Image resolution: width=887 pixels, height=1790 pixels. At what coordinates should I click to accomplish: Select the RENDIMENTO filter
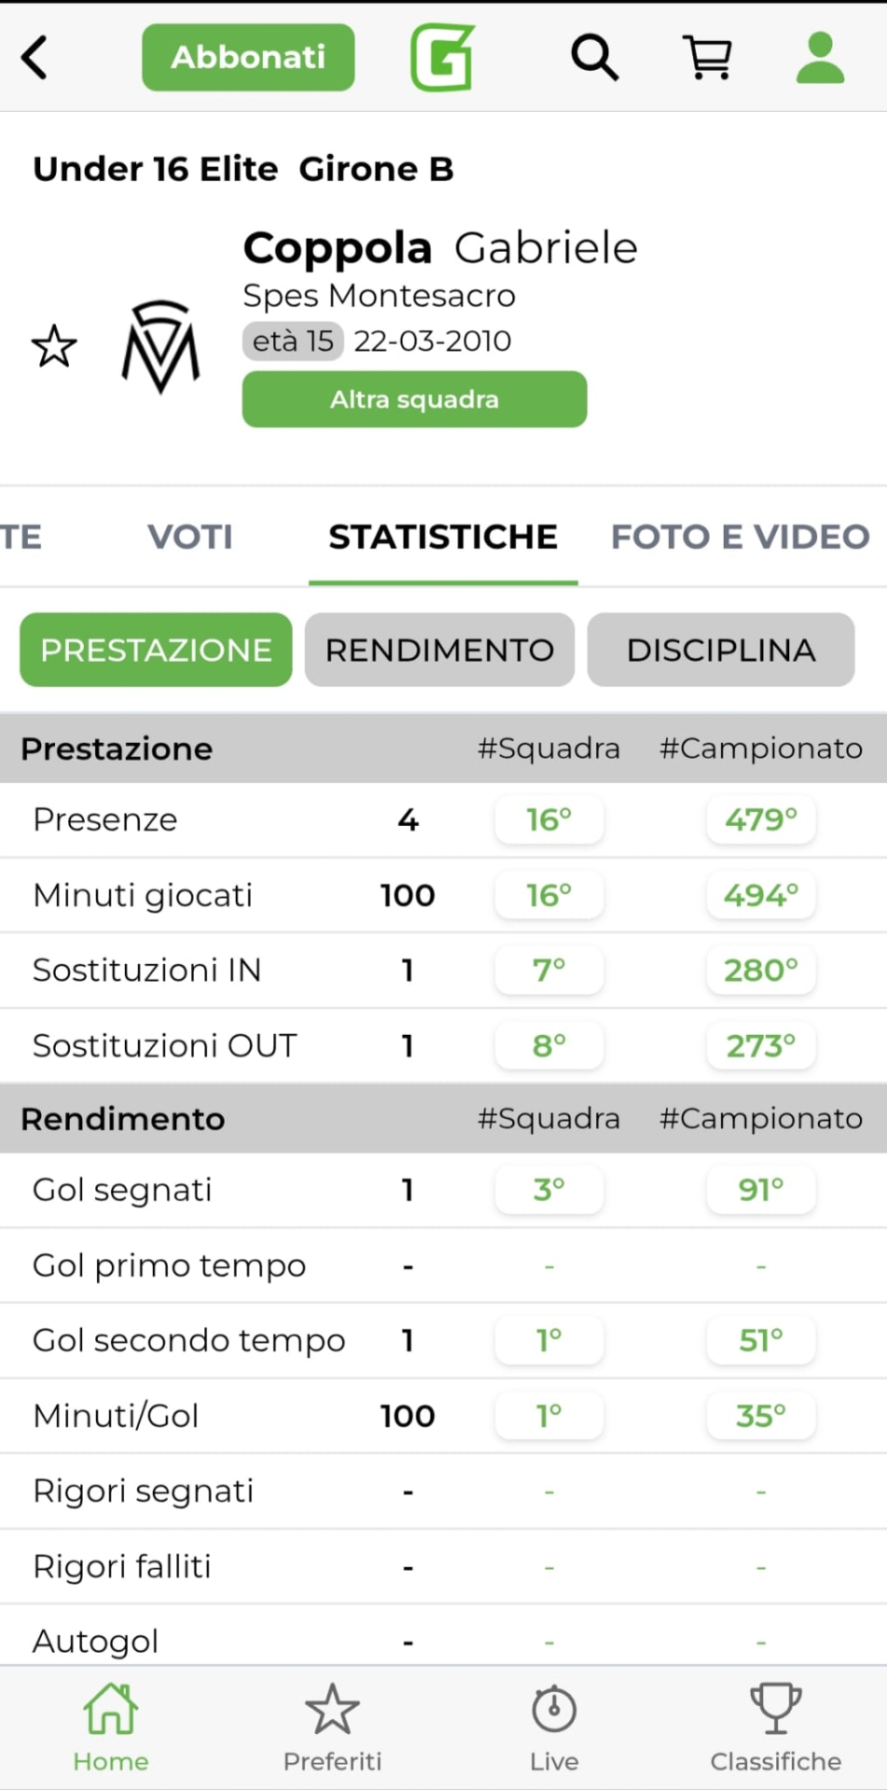pos(440,650)
